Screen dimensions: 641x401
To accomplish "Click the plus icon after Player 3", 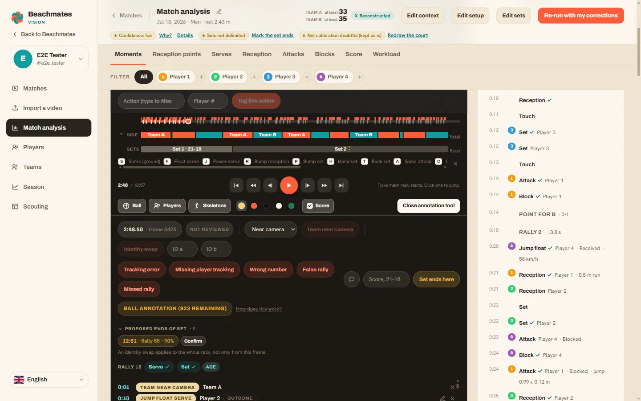I will tap(307, 77).
